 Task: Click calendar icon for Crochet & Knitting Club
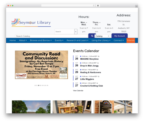(81, 83)
